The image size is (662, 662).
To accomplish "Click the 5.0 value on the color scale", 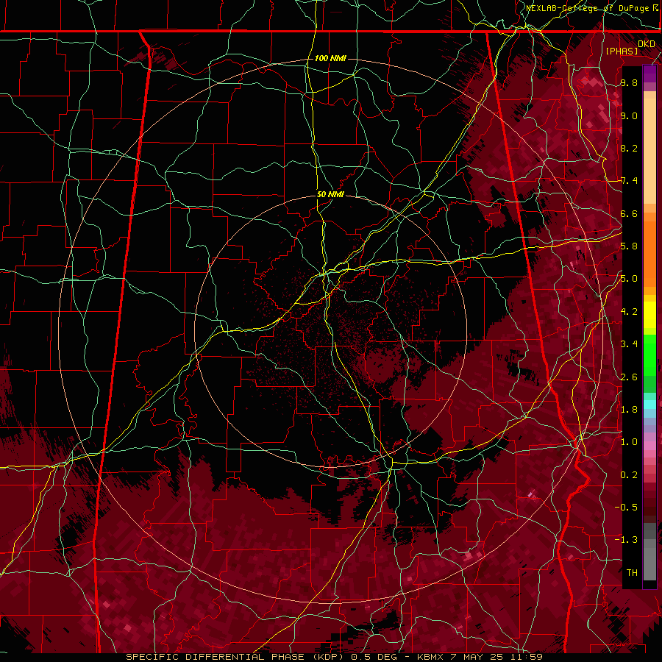I will 629,279.
